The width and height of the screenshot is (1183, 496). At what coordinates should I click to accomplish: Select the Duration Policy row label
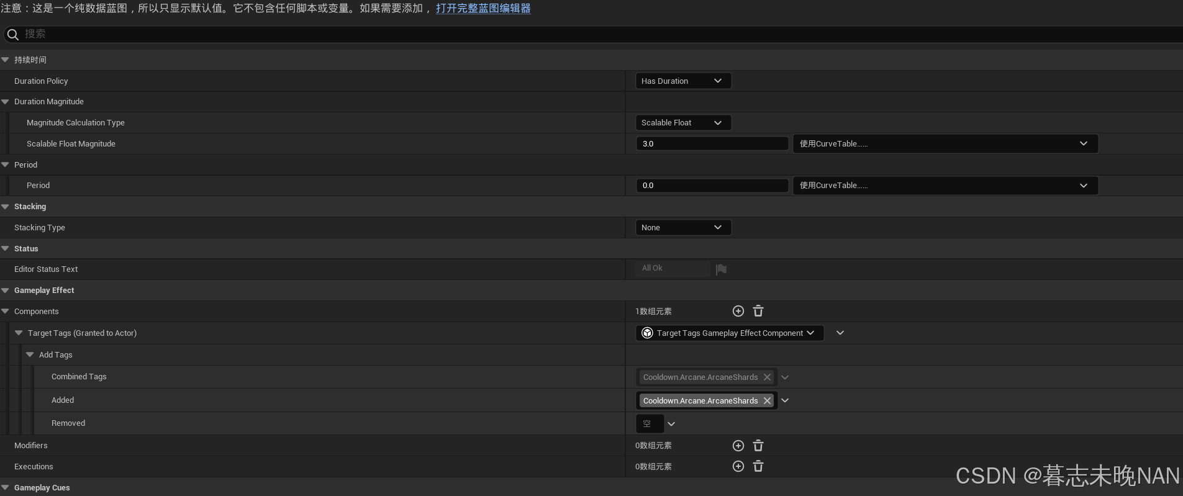(41, 81)
